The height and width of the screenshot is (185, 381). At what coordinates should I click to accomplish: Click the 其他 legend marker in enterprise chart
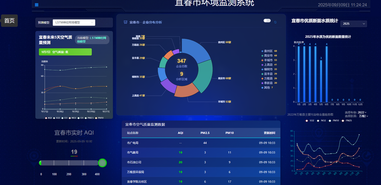point(262,87)
